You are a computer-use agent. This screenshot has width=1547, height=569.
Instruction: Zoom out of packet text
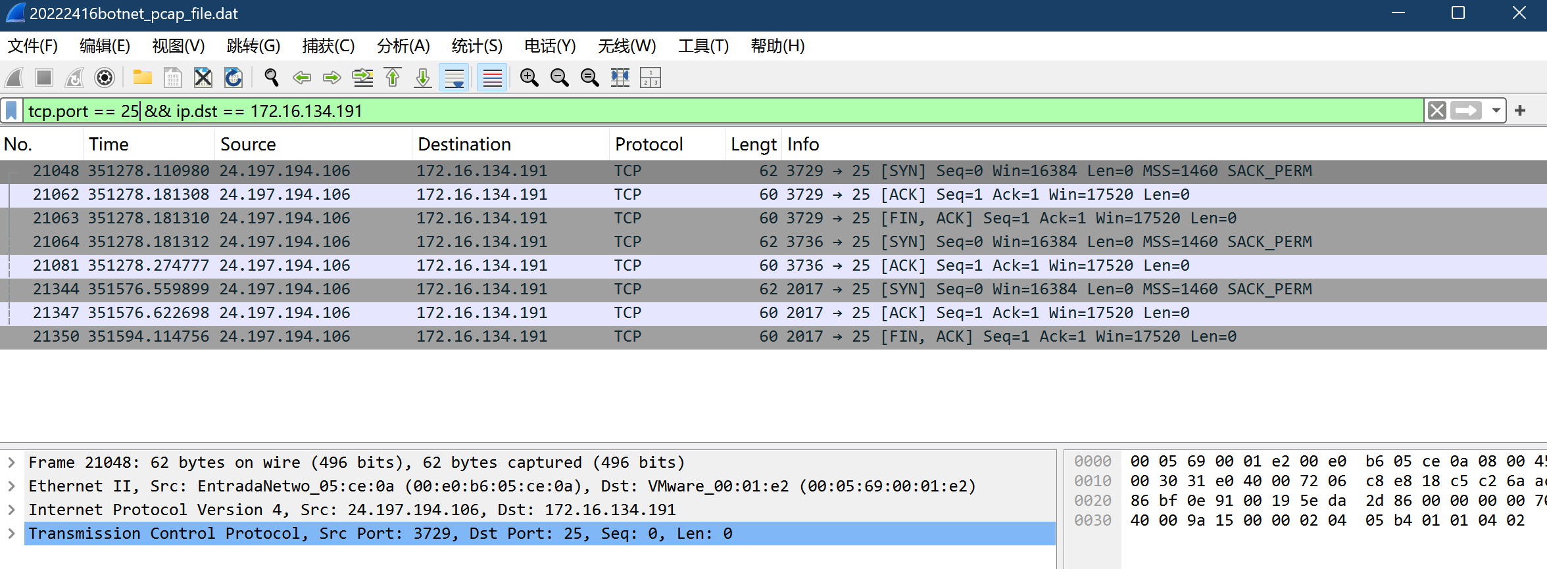[x=560, y=78]
